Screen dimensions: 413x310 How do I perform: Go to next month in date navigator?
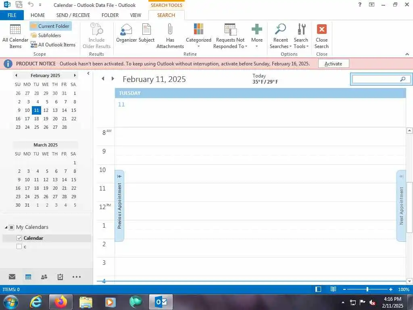[x=75, y=75]
